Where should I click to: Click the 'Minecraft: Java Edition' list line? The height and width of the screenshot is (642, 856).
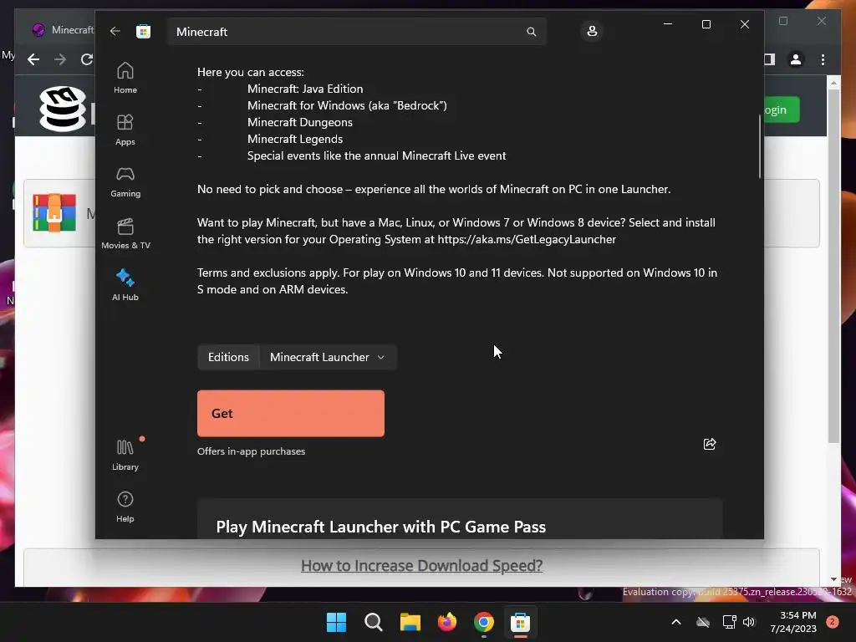click(x=304, y=89)
